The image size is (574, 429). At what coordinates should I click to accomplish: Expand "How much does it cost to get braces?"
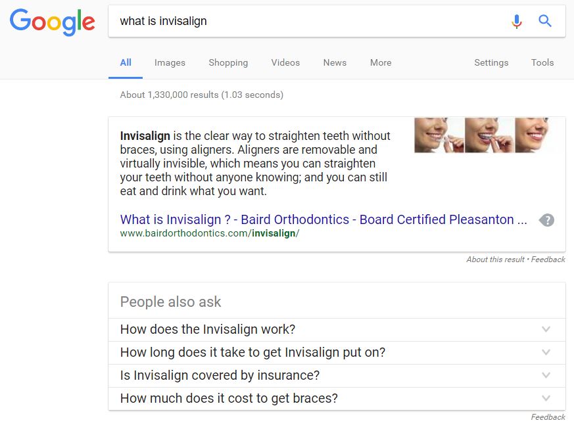coord(337,399)
